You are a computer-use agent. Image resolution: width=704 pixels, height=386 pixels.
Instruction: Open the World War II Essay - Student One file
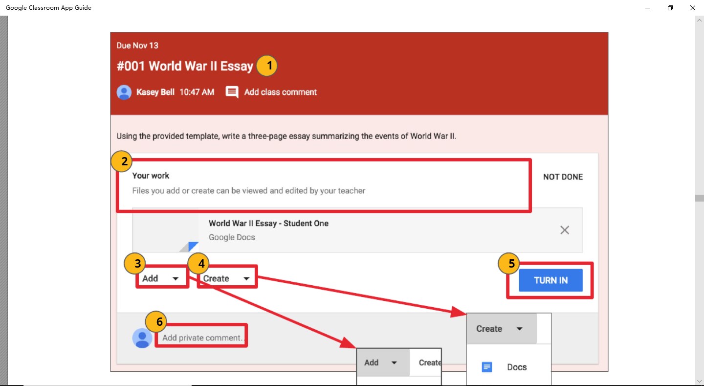pos(357,230)
